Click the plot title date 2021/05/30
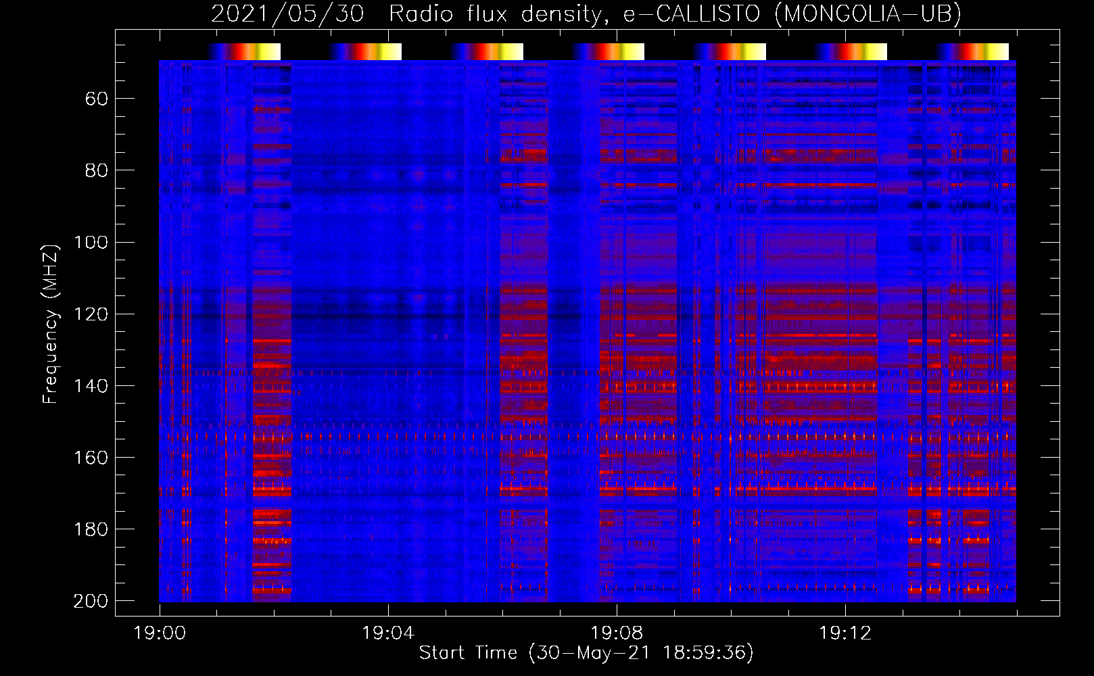The height and width of the screenshot is (676, 1094). [287, 14]
